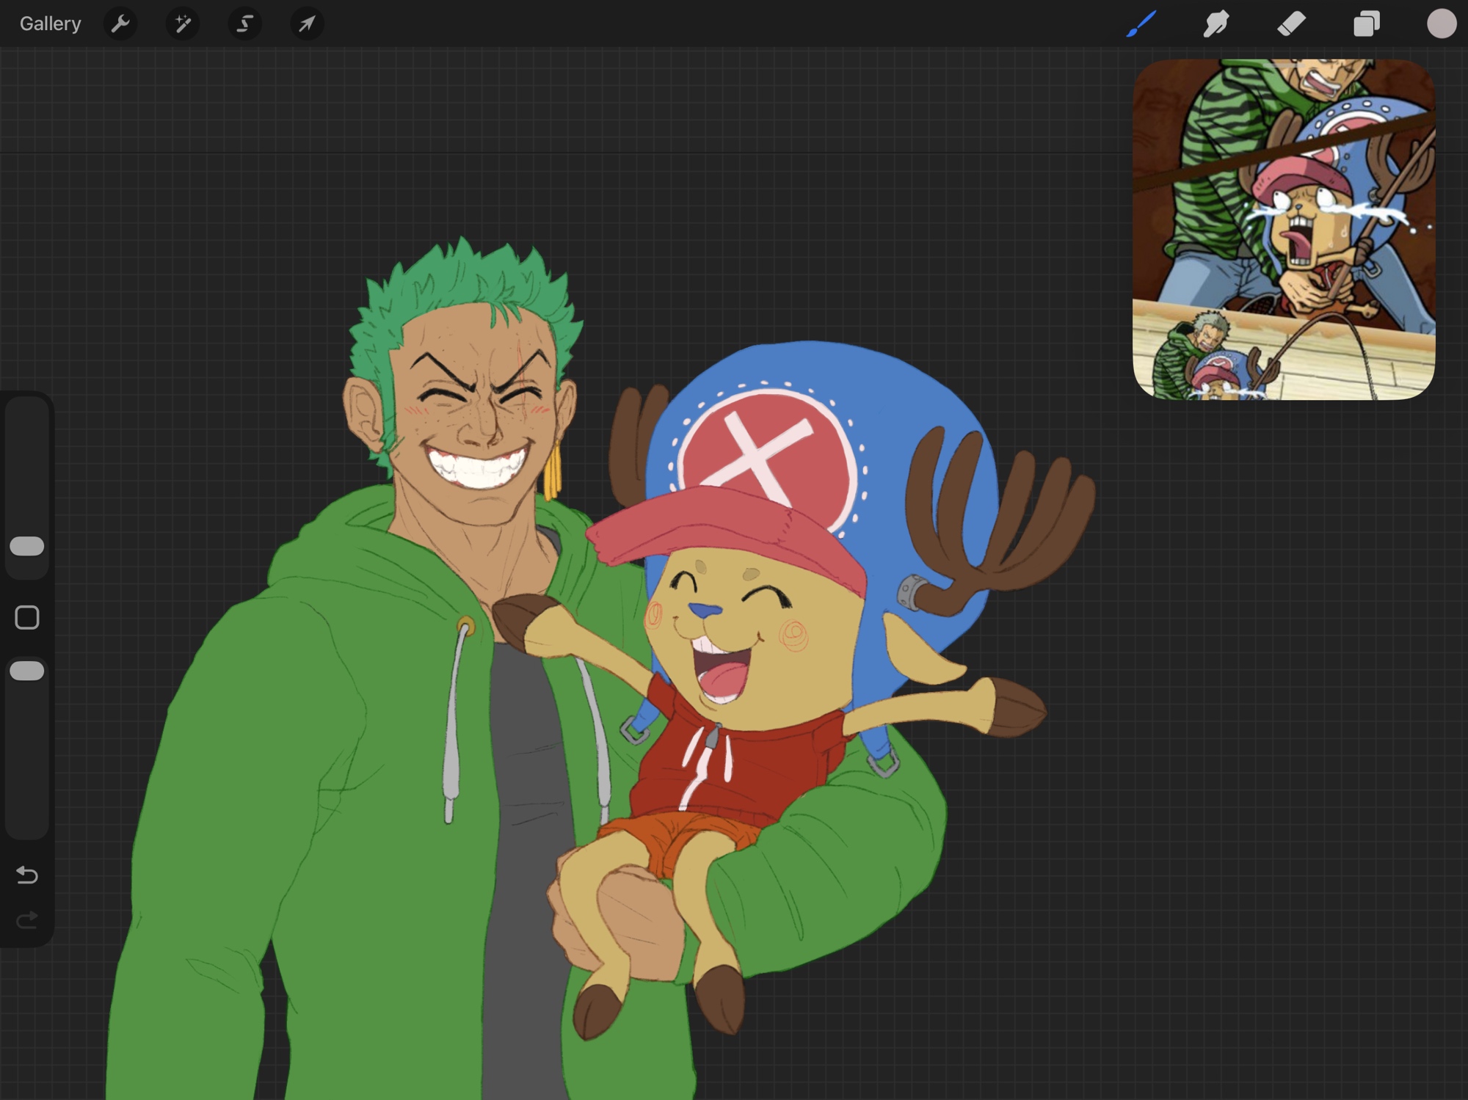Select the Brush tool
This screenshot has height=1100, width=1468.
(1141, 24)
